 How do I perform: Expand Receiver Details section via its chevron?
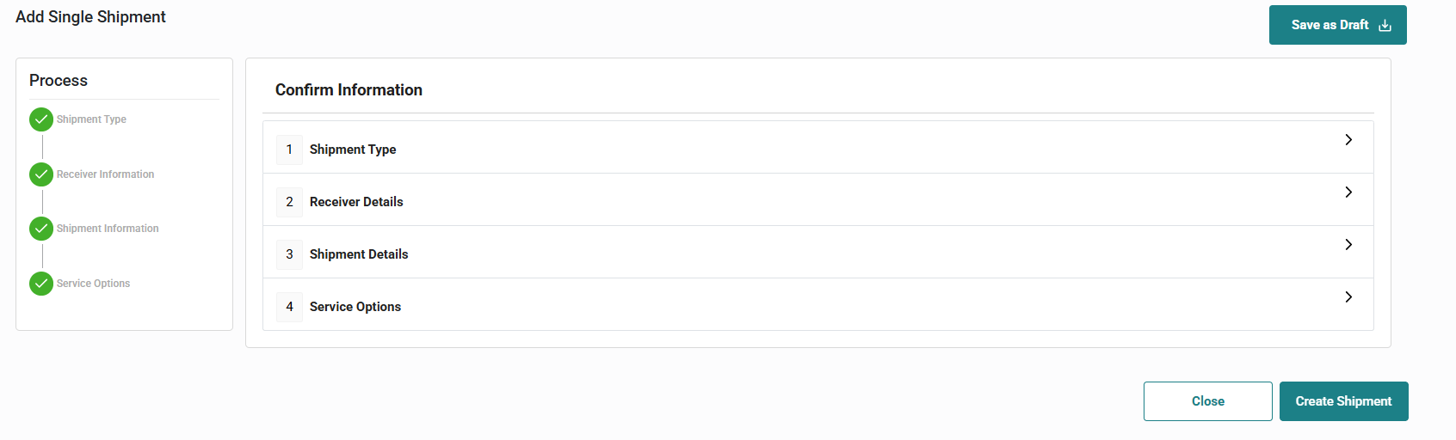pyautogui.click(x=1348, y=192)
